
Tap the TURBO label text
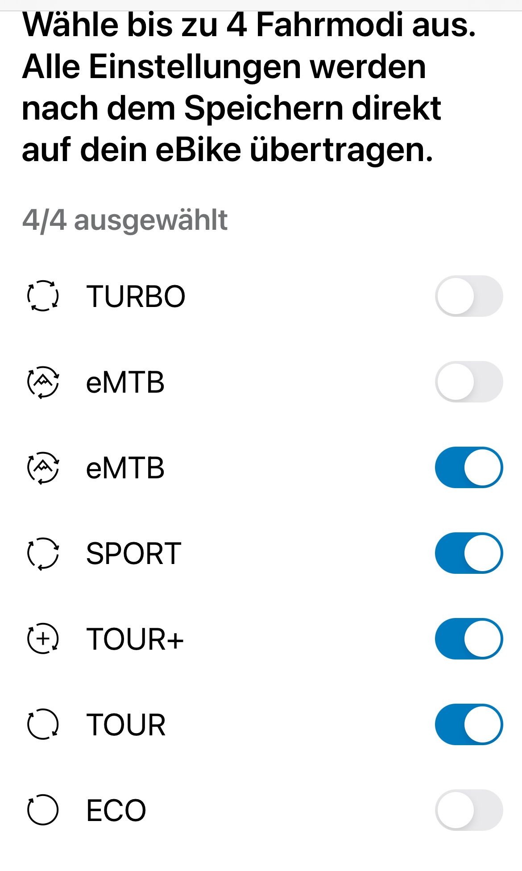pyautogui.click(x=136, y=296)
